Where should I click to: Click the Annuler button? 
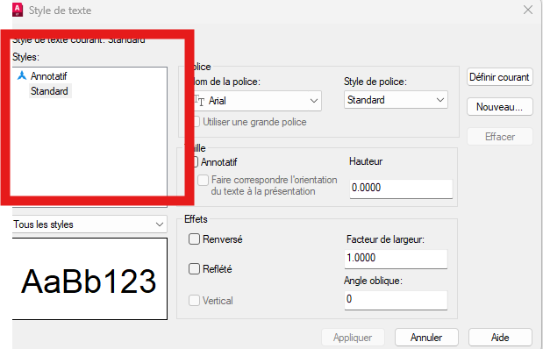click(426, 338)
